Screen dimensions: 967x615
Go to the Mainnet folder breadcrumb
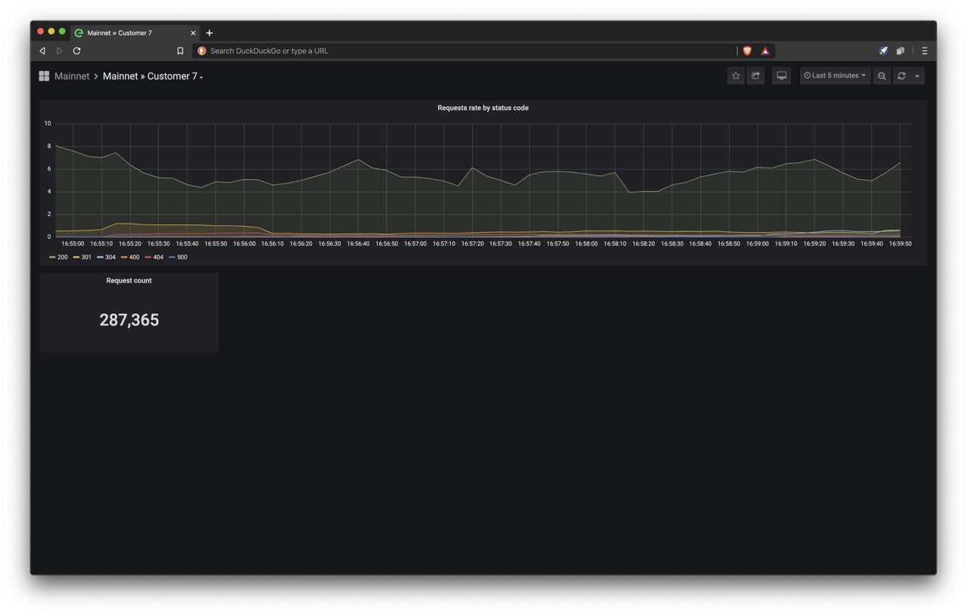[x=72, y=76]
